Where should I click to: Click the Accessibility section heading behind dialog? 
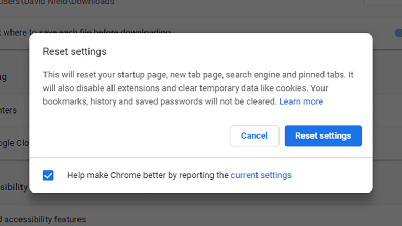[x=14, y=187]
